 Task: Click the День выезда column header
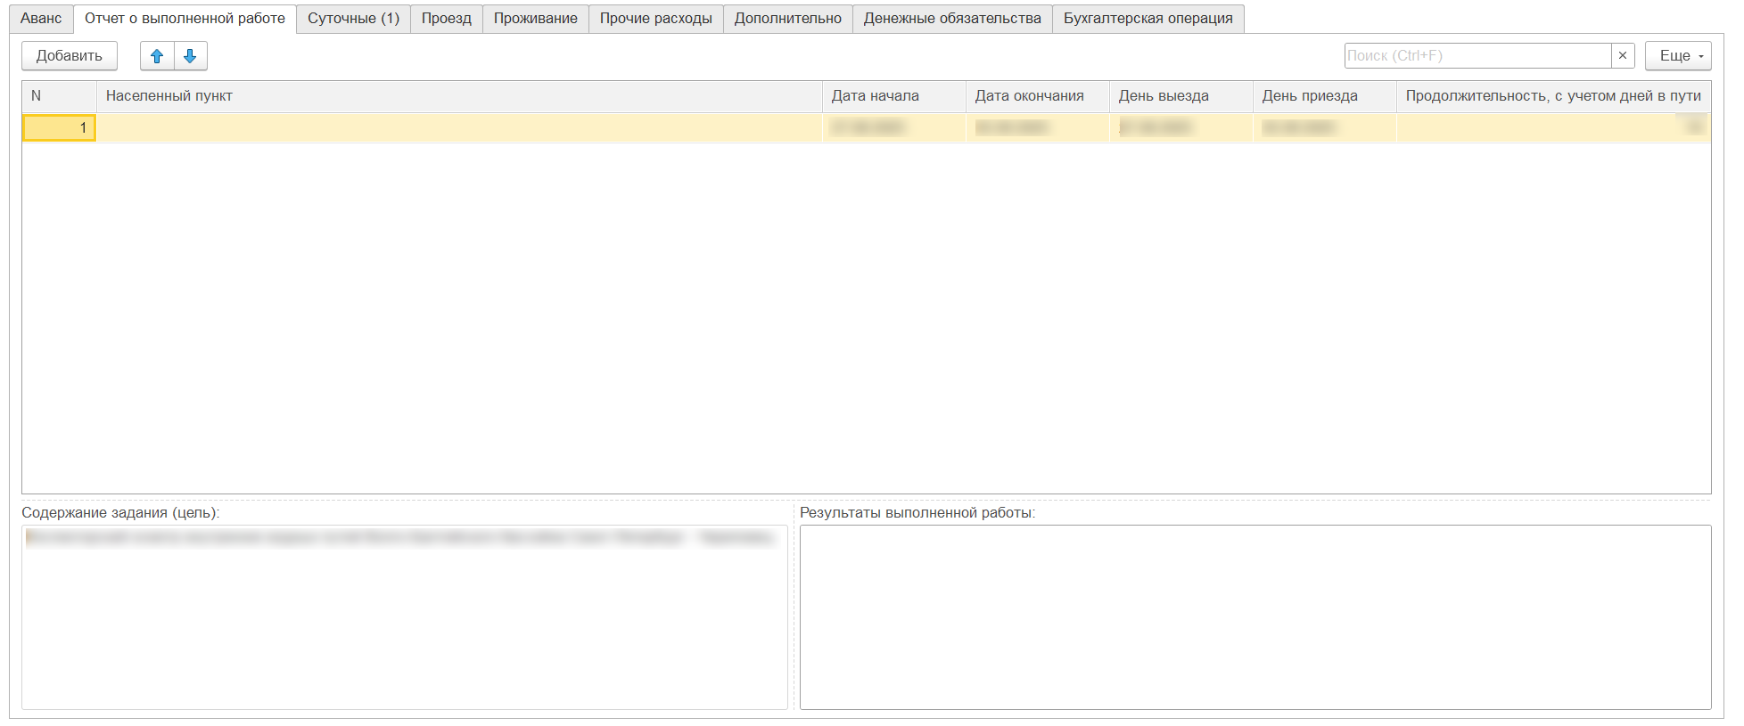coord(1180,96)
